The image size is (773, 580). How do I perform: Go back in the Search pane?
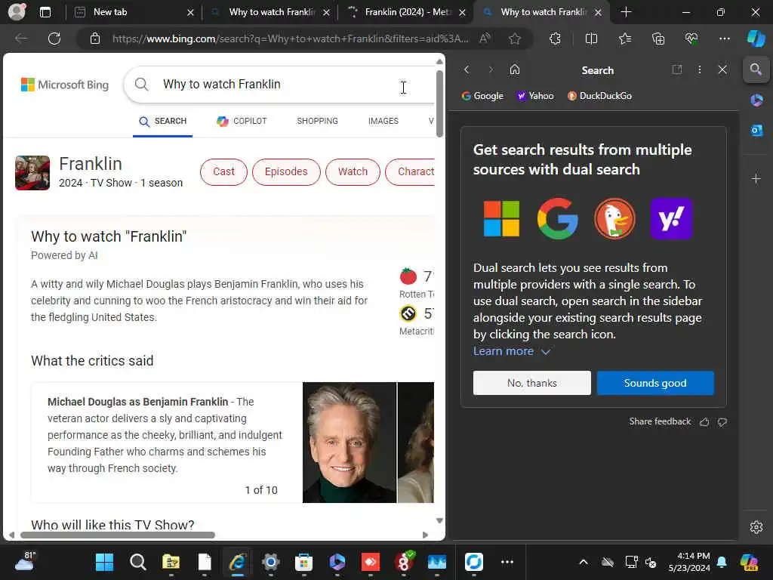coord(467,69)
